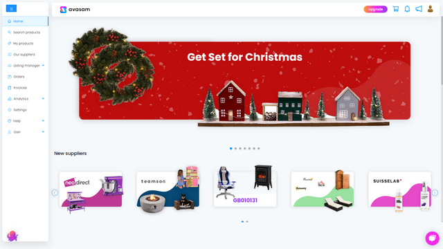443x249 pixels.
Task: Click the avasam logo
Action: tap(75, 10)
